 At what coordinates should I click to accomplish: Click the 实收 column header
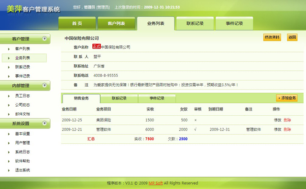pos(150,109)
